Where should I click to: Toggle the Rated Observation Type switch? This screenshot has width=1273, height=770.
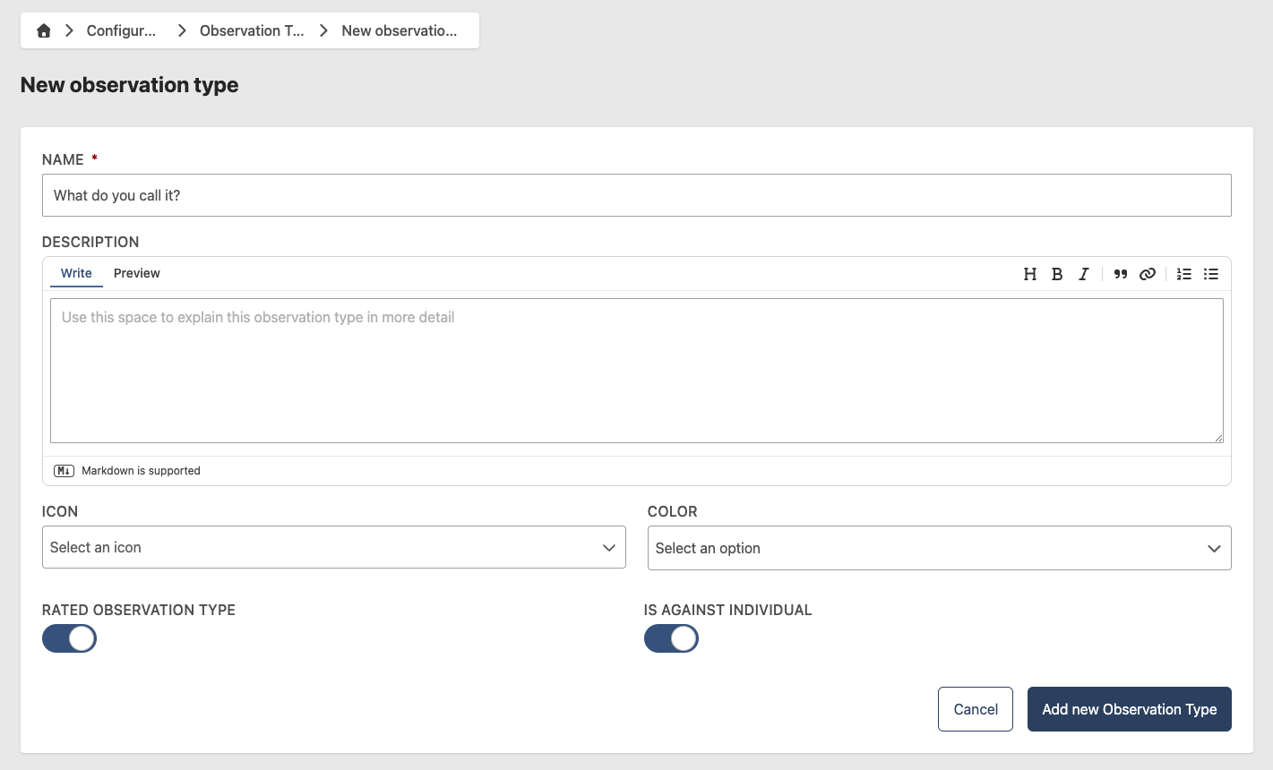click(69, 638)
